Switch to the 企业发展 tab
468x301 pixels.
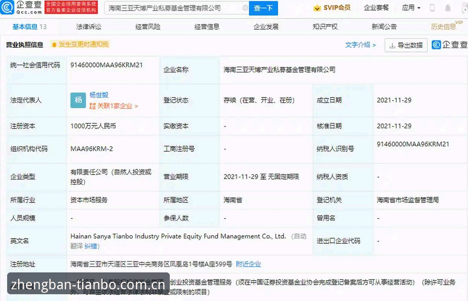tap(266, 27)
